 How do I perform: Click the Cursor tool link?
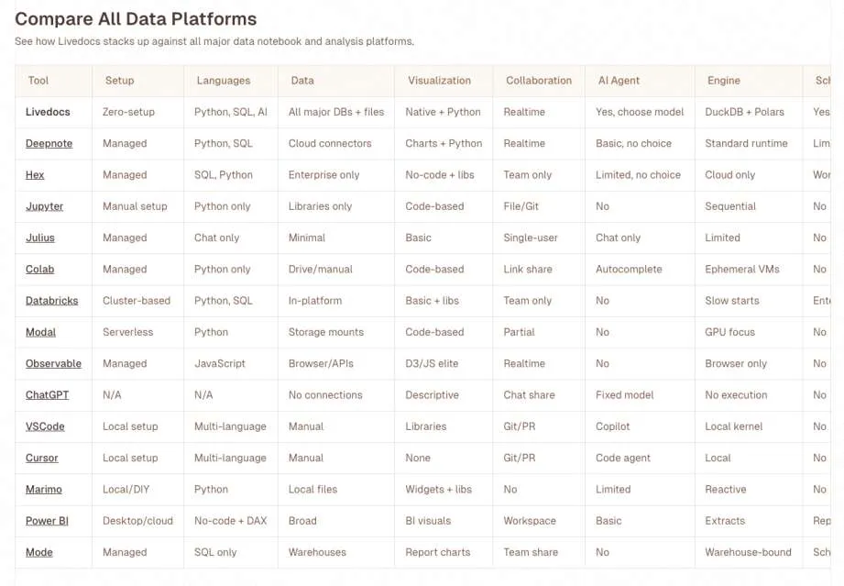(42, 458)
